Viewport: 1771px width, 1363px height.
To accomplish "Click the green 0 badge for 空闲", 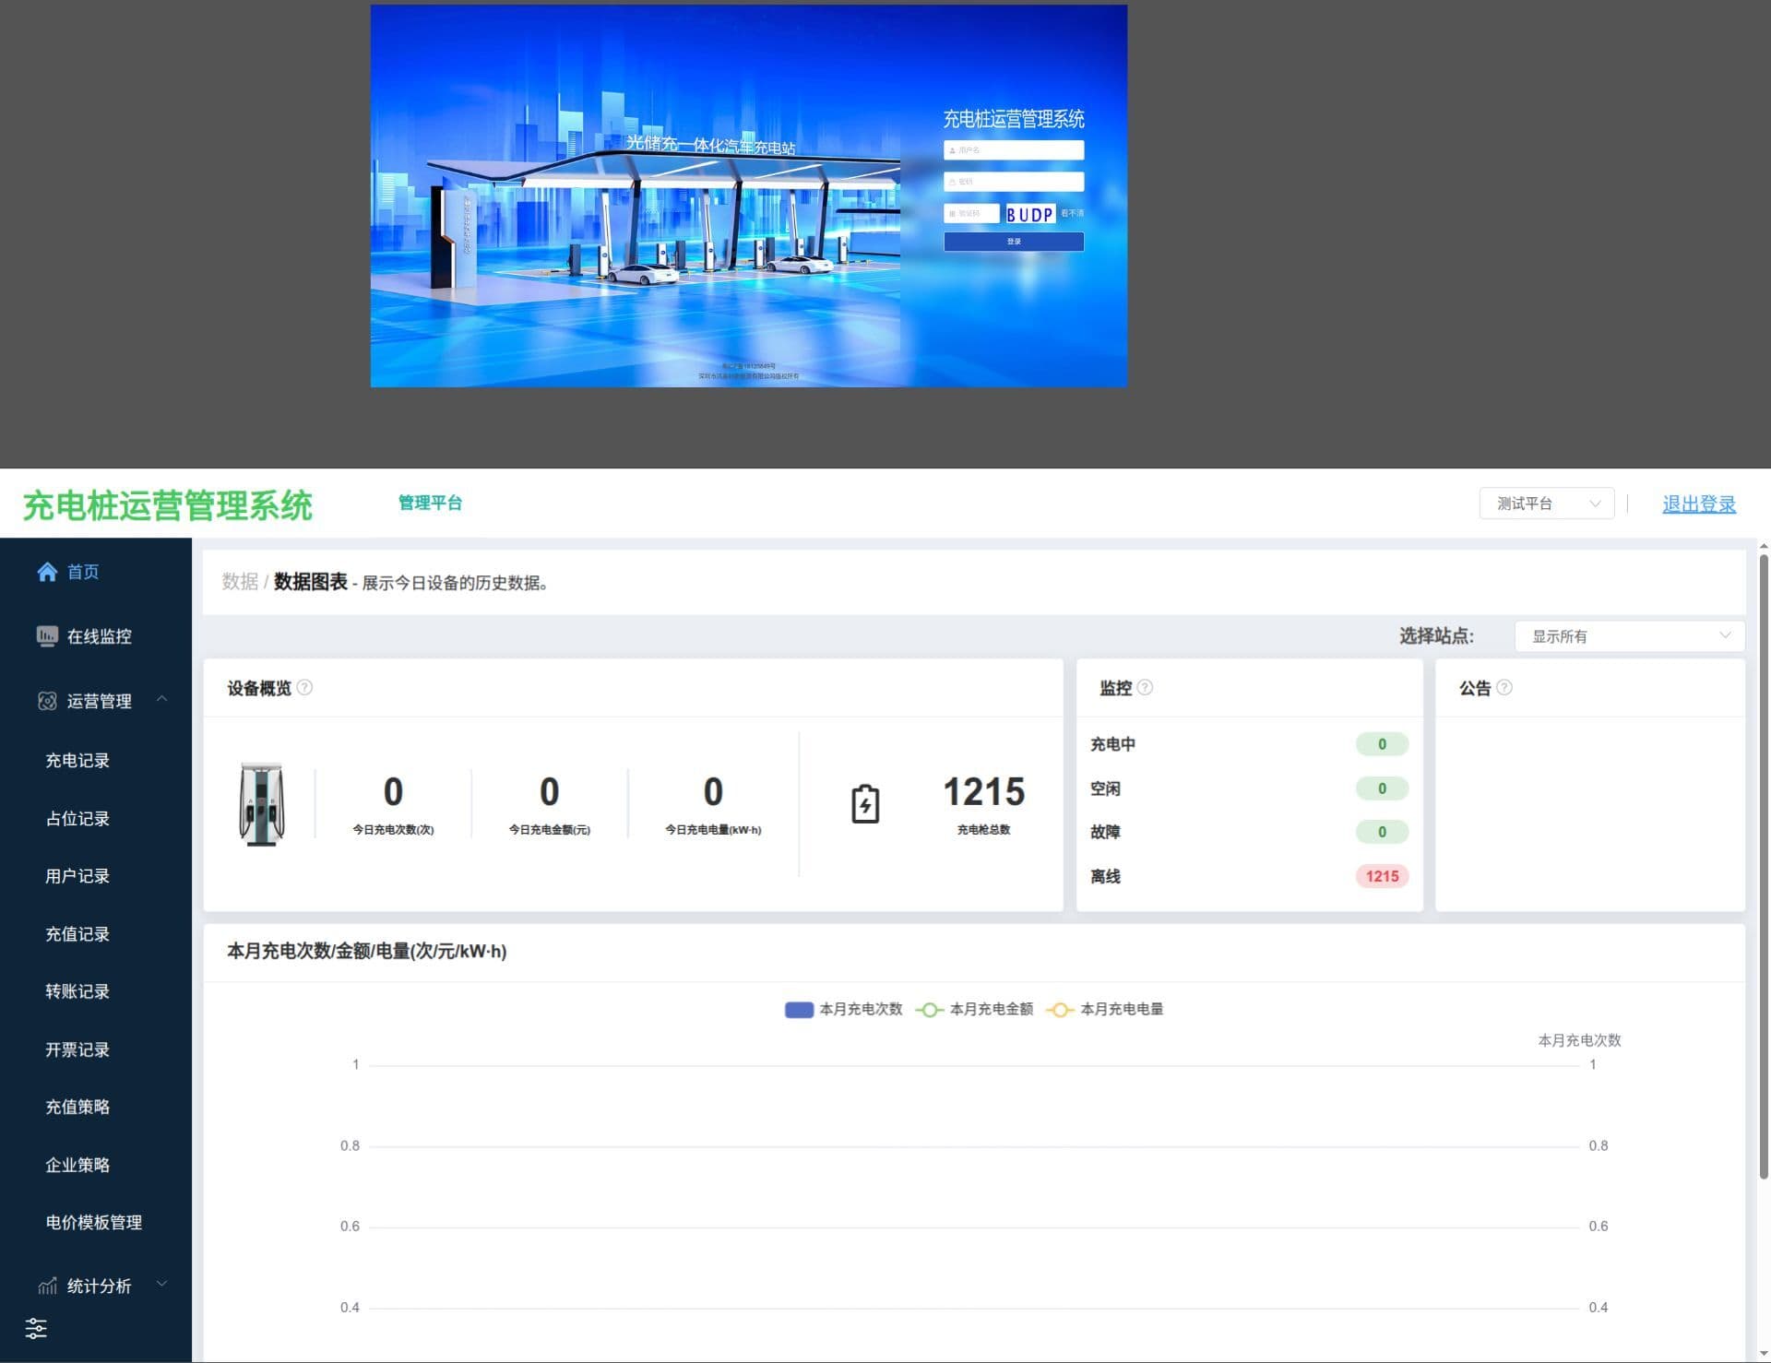I will 1382,788.
